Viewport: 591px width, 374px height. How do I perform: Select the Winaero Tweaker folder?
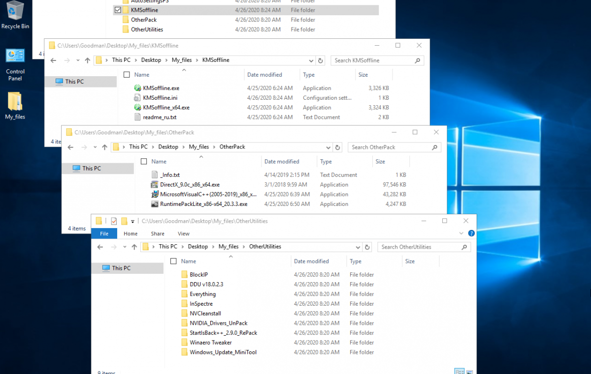[x=206, y=343]
